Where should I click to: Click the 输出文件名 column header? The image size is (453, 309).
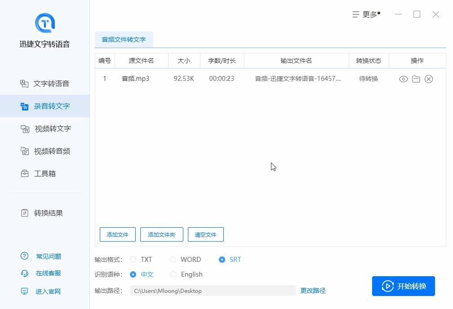tap(297, 61)
